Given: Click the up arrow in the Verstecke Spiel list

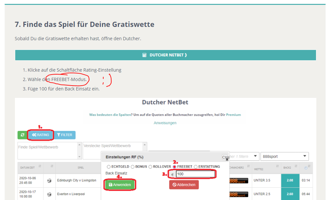Looking at the screenshot, I should pyautogui.click(x=145, y=145).
